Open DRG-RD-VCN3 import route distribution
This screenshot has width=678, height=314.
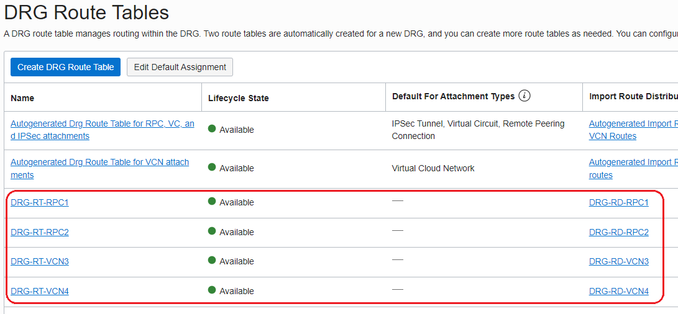pos(618,262)
